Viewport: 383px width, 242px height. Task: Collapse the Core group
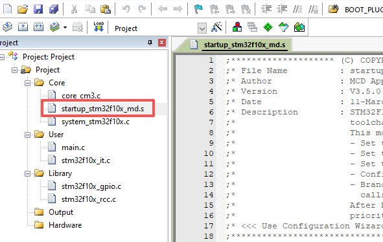click(28, 83)
